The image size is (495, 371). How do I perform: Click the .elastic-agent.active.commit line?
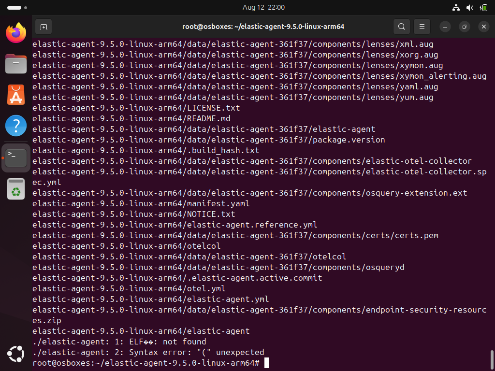point(177,278)
